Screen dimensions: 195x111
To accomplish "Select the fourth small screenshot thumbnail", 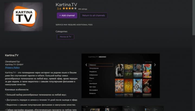I will [x=153, y=109].
